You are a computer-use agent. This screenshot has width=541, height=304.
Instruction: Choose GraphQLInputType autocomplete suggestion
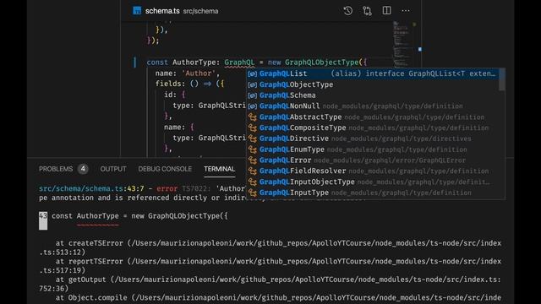(373, 193)
